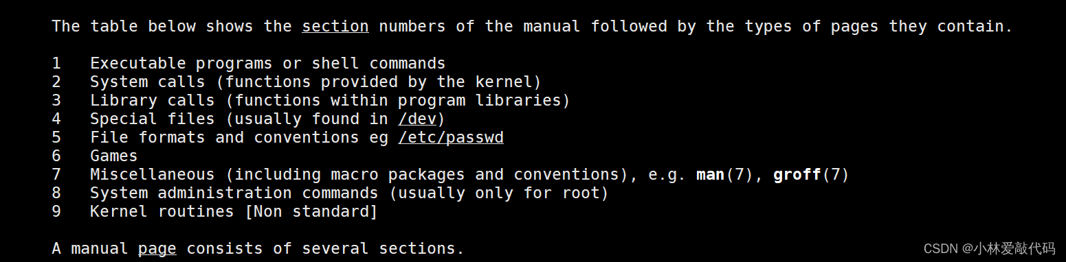This screenshot has width=1066, height=262.
Task: Click the underlined word 'section'
Action: (335, 27)
